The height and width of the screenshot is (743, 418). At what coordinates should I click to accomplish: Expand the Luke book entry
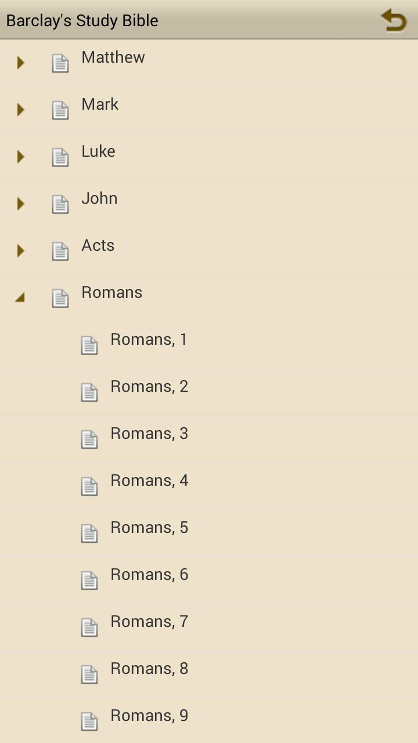click(x=20, y=156)
